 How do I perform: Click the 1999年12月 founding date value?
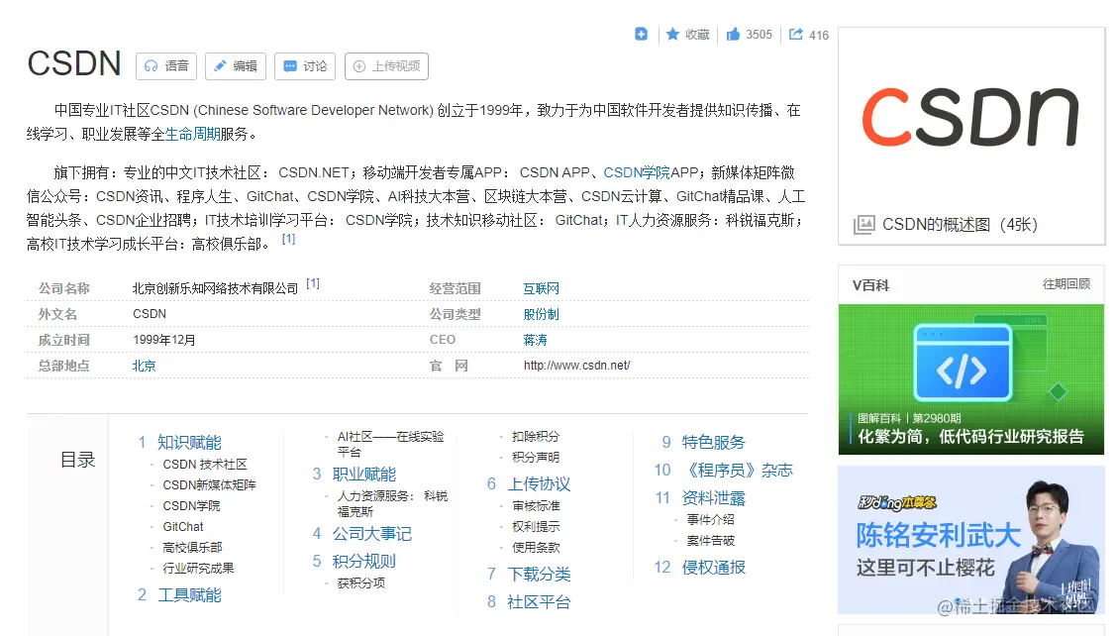coord(163,340)
